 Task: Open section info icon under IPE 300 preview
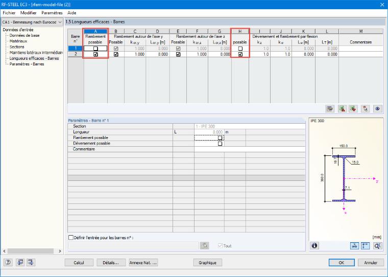click(314, 245)
